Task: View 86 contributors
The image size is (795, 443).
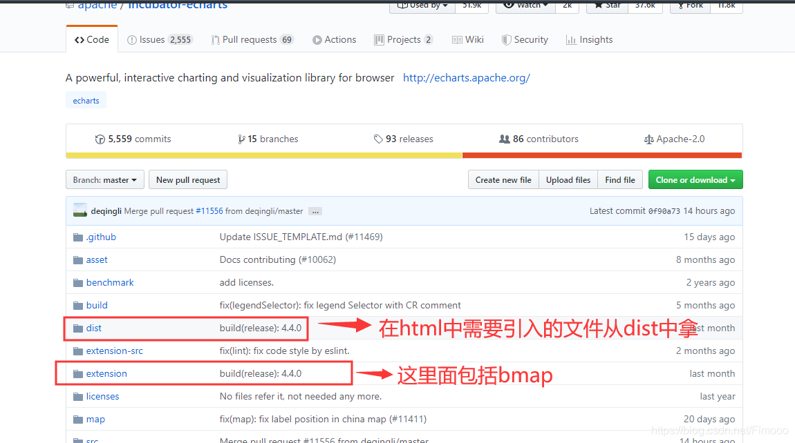Action: point(539,139)
